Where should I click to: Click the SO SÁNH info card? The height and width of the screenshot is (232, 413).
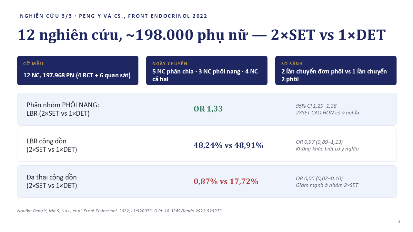(336, 71)
